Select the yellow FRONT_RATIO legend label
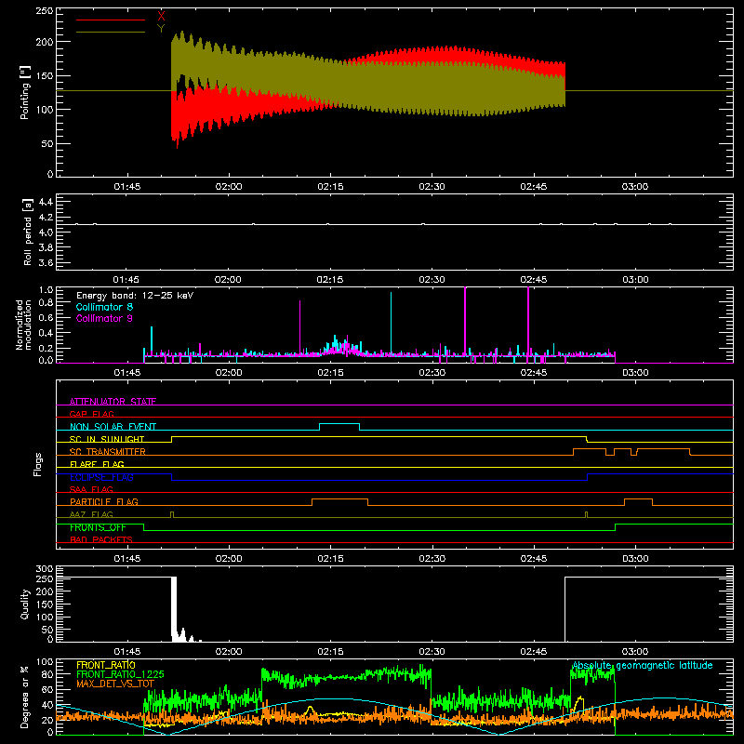This screenshot has width=744, height=744. [106, 665]
